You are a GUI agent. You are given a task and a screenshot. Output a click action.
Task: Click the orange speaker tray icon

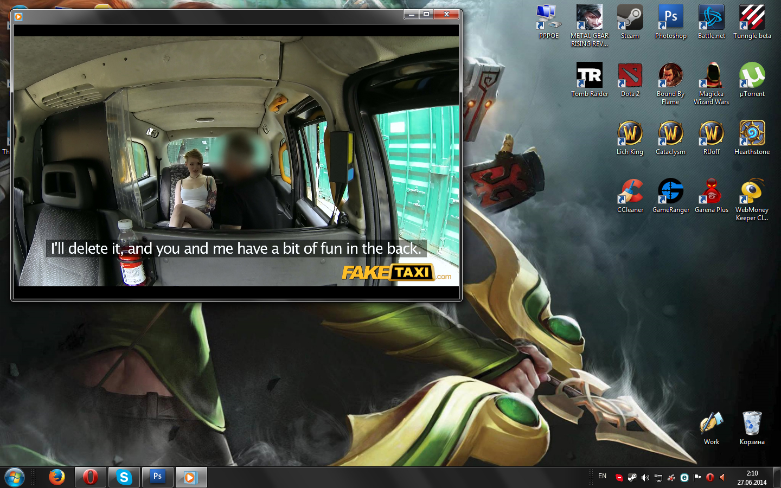click(722, 478)
